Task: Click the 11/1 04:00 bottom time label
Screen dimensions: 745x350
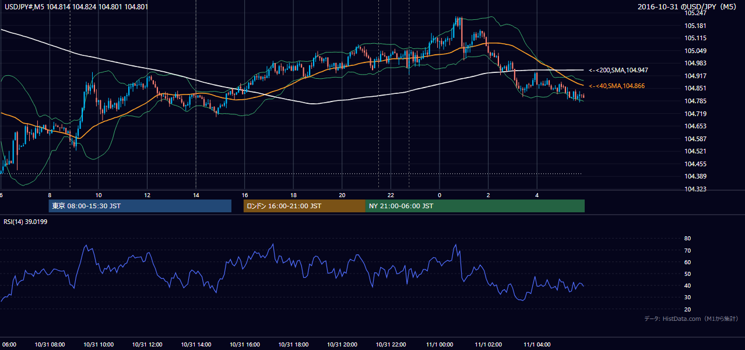Action: 537,345
